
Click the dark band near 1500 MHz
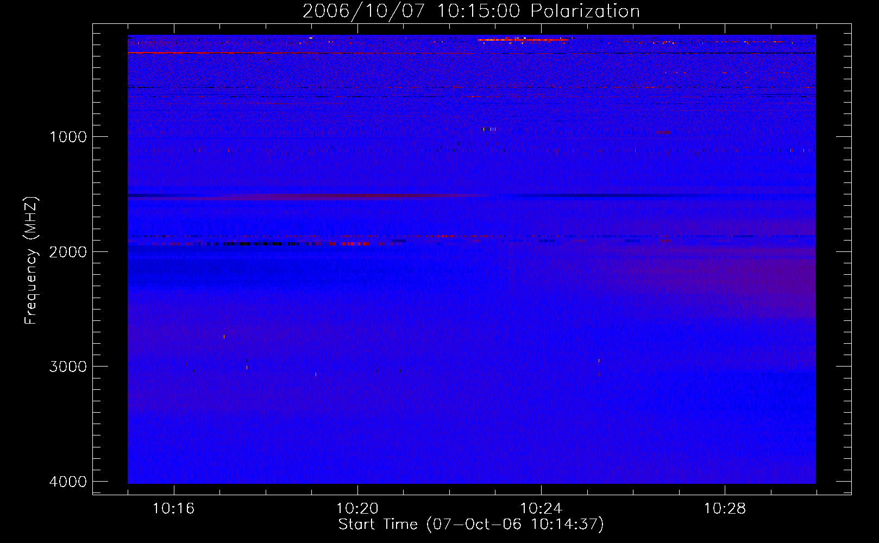(x=472, y=195)
